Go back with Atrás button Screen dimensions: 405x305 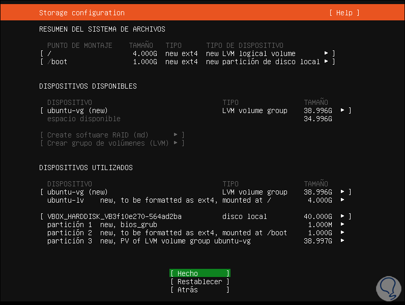pos(199,290)
